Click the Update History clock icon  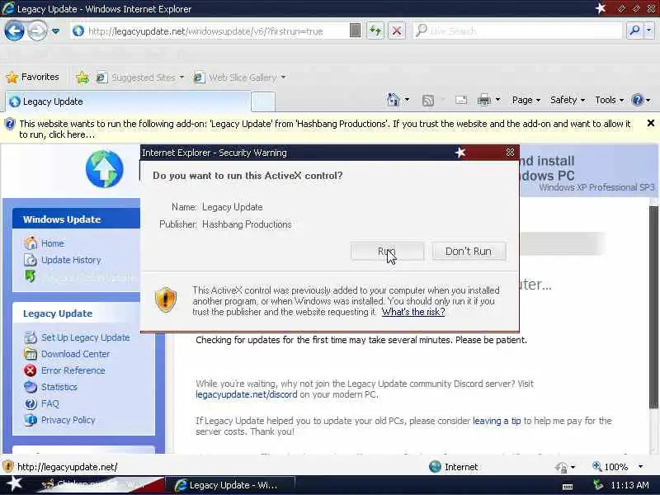point(30,260)
